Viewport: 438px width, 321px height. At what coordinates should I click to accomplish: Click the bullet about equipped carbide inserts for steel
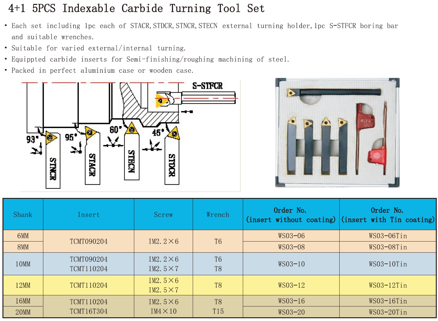tap(150, 59)
